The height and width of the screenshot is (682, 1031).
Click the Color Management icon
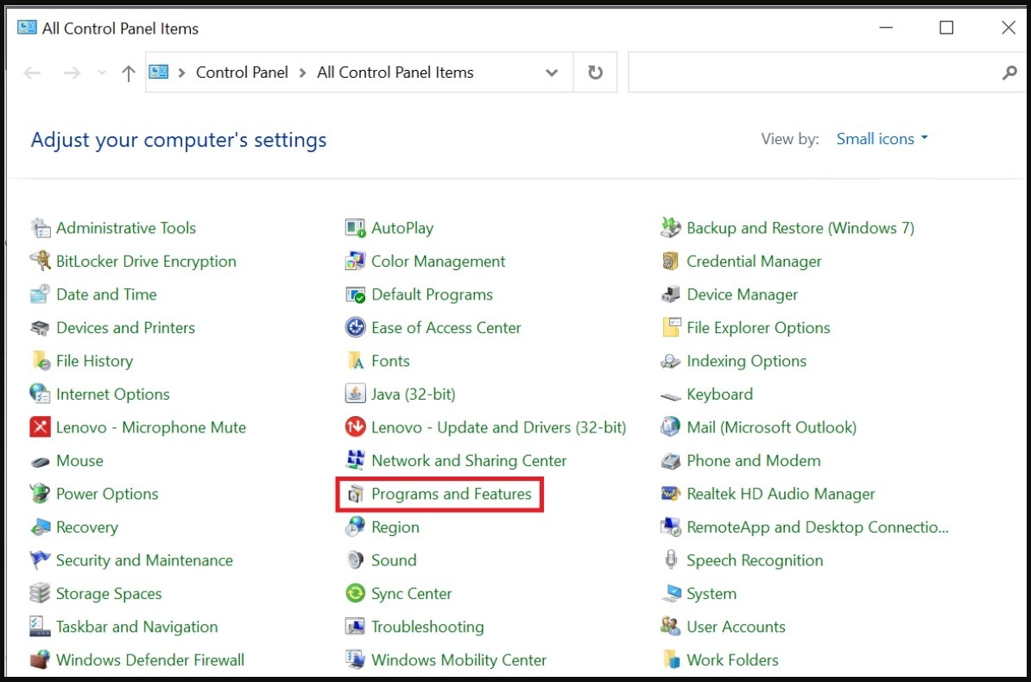pyautogui.click(x=355, y=261)
